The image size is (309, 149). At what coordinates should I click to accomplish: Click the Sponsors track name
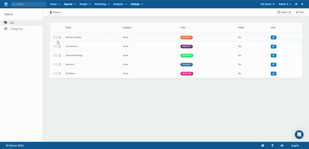click(x=70, y=64)
